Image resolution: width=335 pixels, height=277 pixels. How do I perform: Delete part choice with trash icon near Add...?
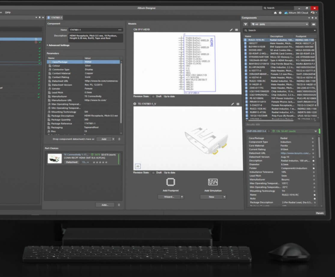tap(119, 205)
